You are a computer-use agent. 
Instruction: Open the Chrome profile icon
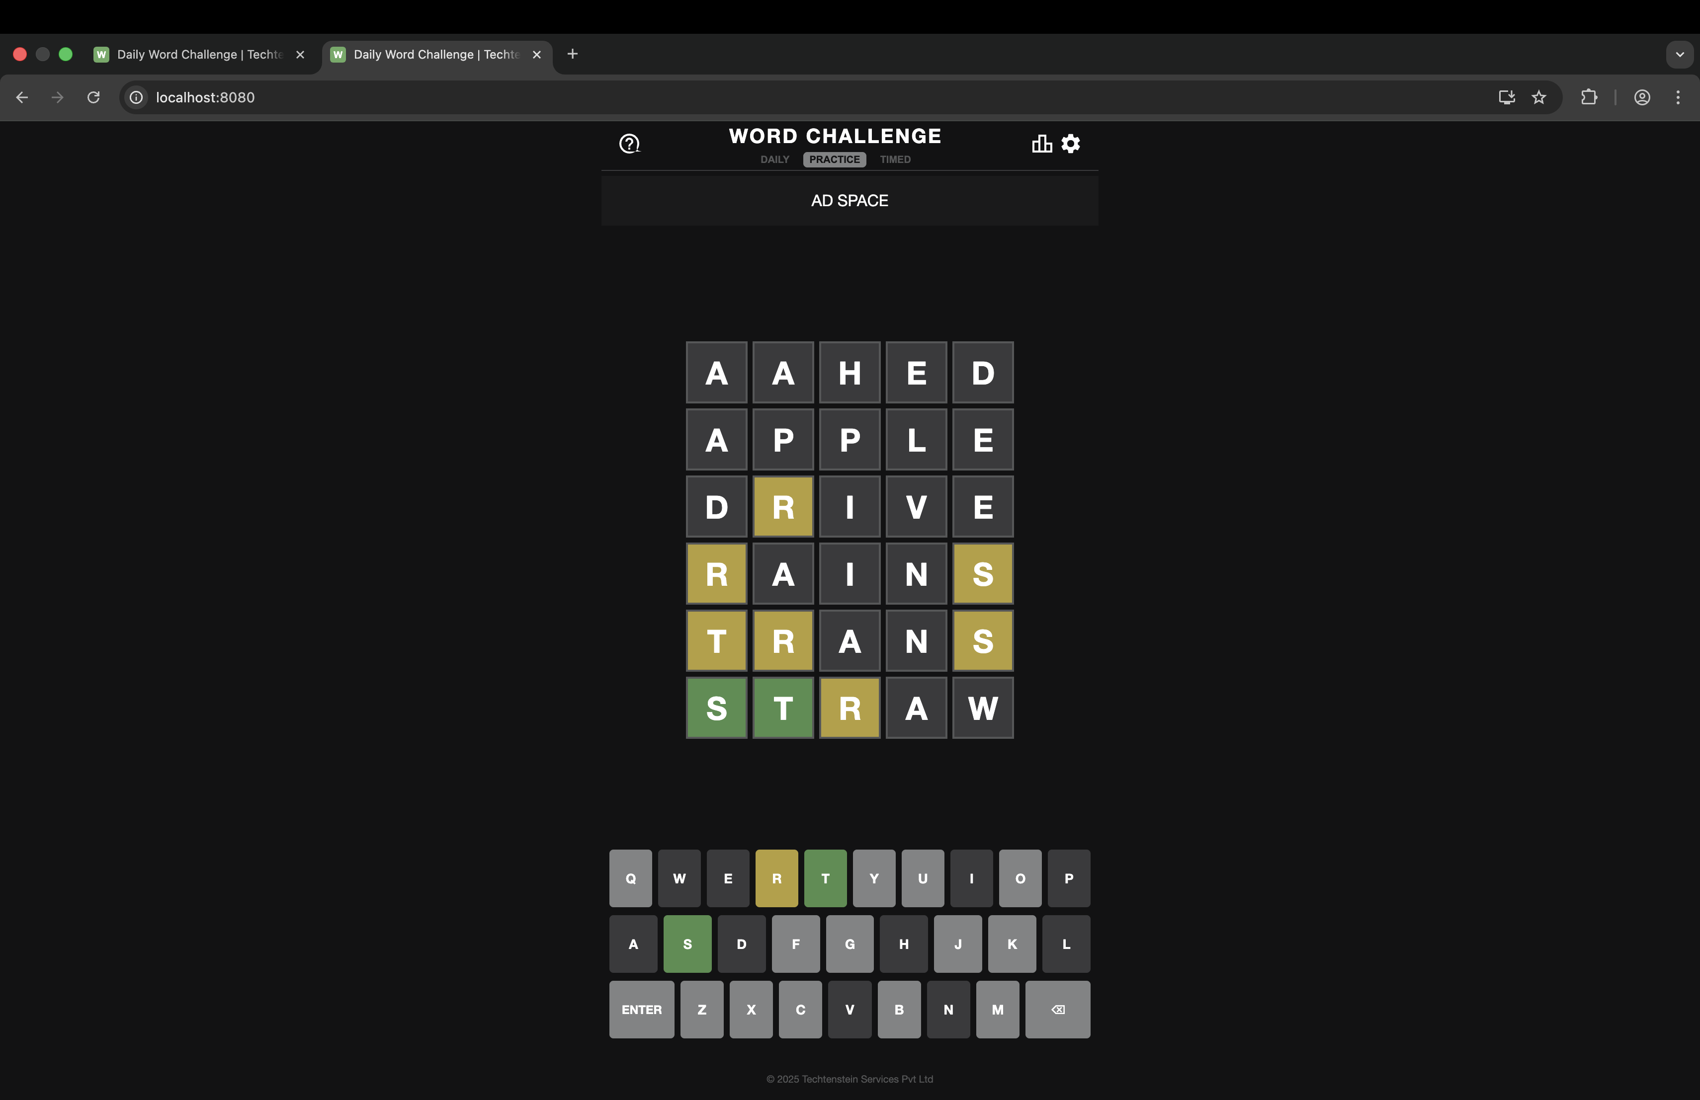(x=1642, y=97)
